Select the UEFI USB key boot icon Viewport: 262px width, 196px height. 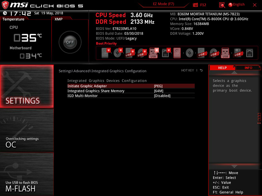154,53
